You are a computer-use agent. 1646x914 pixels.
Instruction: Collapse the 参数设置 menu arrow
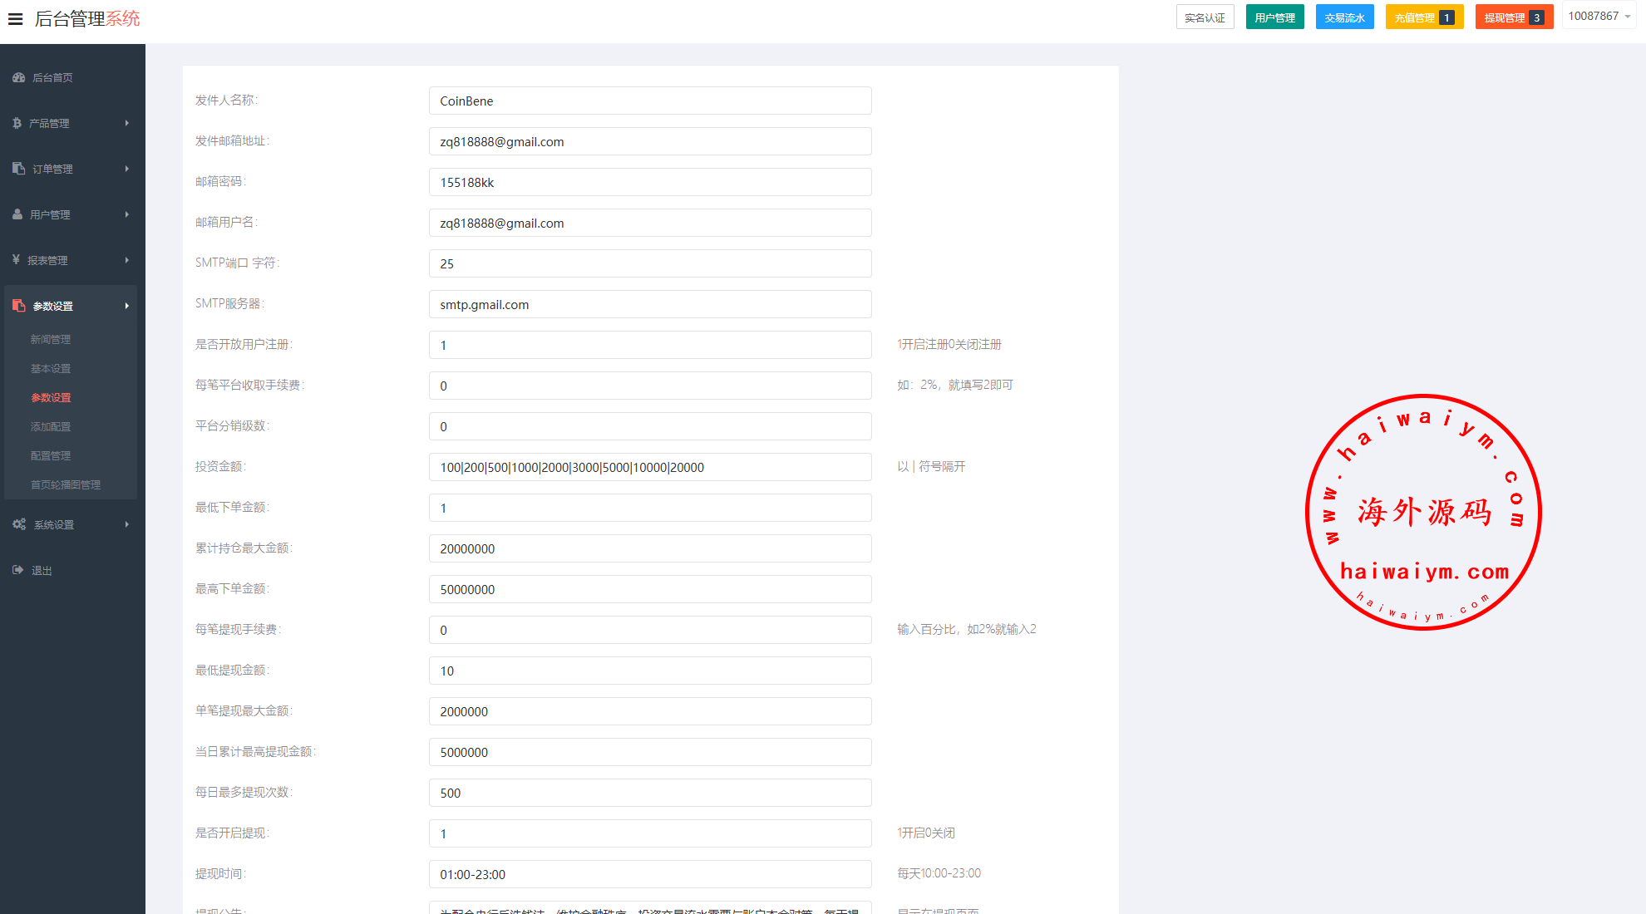click(127, 306)
